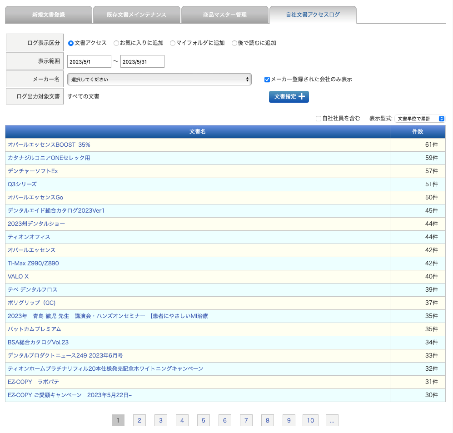Open the 既存文書メインテナンス tab
The image size is (453, 433).
point(136,15)
